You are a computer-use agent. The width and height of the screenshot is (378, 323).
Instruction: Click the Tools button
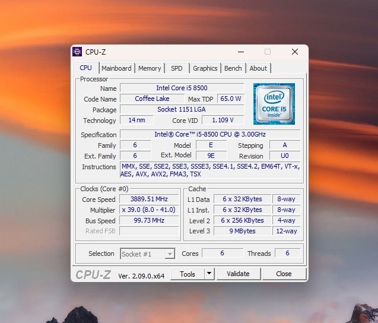[x=188, y=274]
